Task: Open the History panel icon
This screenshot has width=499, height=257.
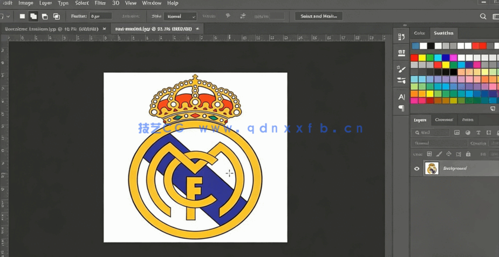Action: click(401, 37)
